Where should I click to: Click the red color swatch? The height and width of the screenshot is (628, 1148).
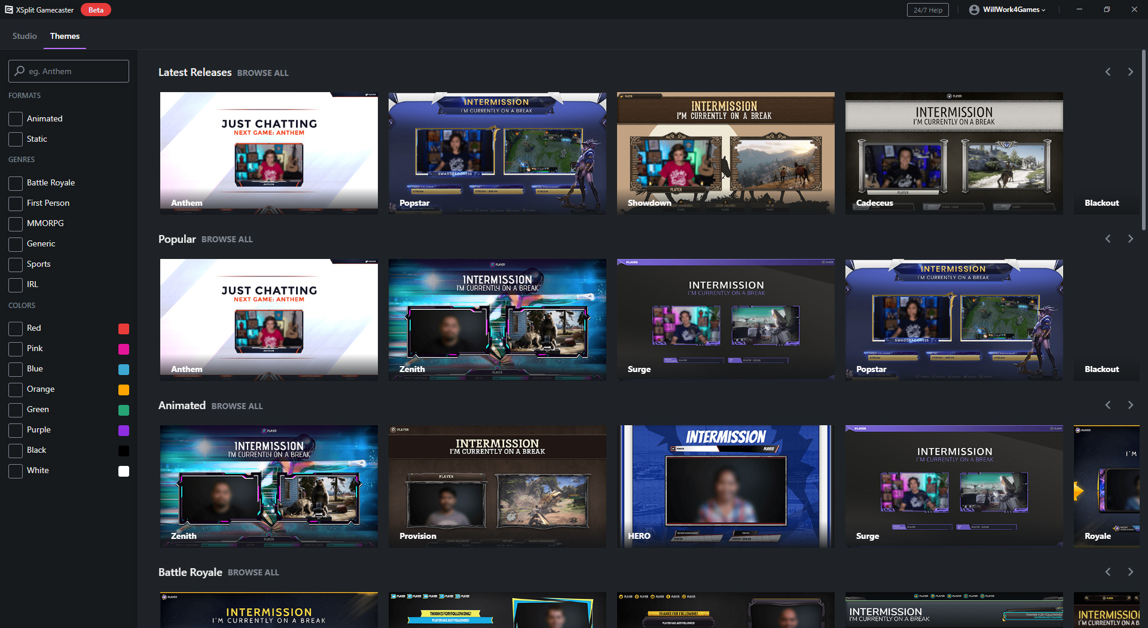[x=124, y=328]
